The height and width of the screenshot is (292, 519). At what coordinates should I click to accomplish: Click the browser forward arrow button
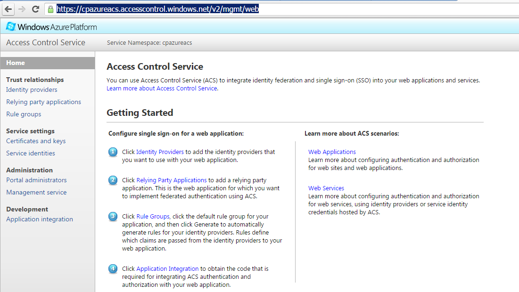pyautogui.click(x=22, y=9)
